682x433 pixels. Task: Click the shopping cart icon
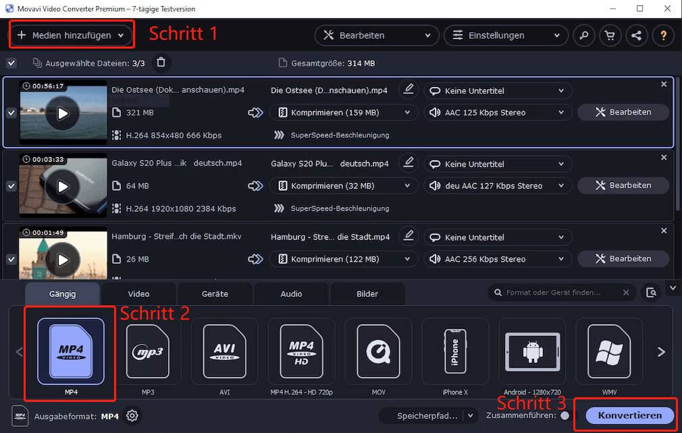(x=610, y=35)
